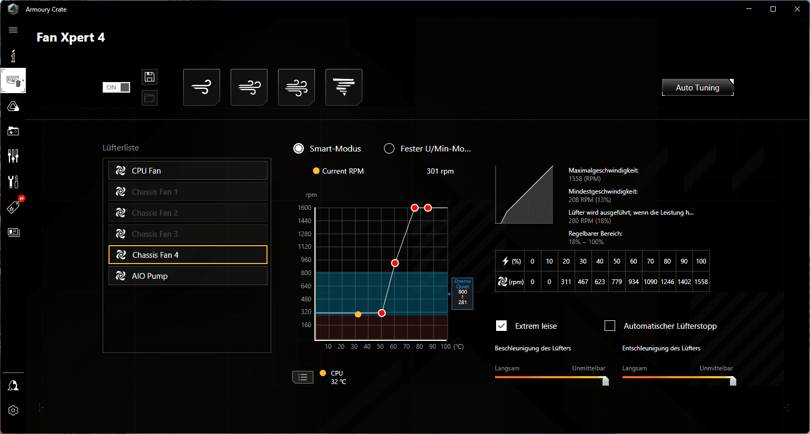
Task: Click the red curve point at 960 rpm
Action: tap(395, 263)
